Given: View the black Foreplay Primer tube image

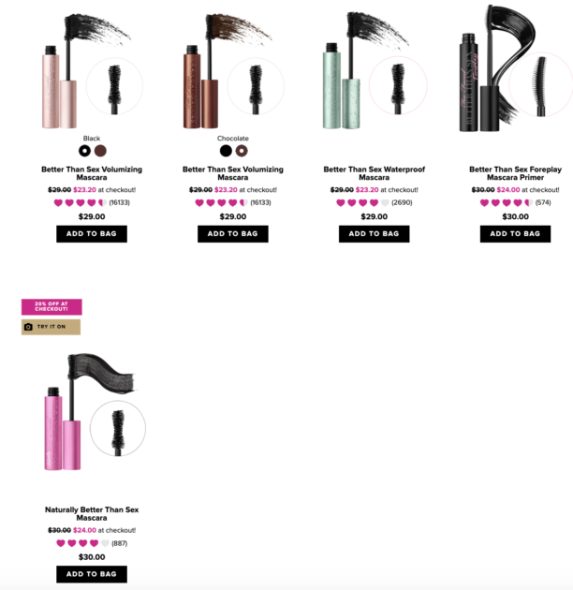Looking at the screenshot, I should point(516,67).
